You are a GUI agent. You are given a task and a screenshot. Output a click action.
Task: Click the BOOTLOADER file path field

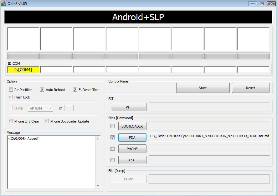(209, 126)
